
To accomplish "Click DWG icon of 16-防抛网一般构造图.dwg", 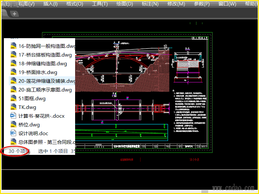I will [x=13, y=46].
